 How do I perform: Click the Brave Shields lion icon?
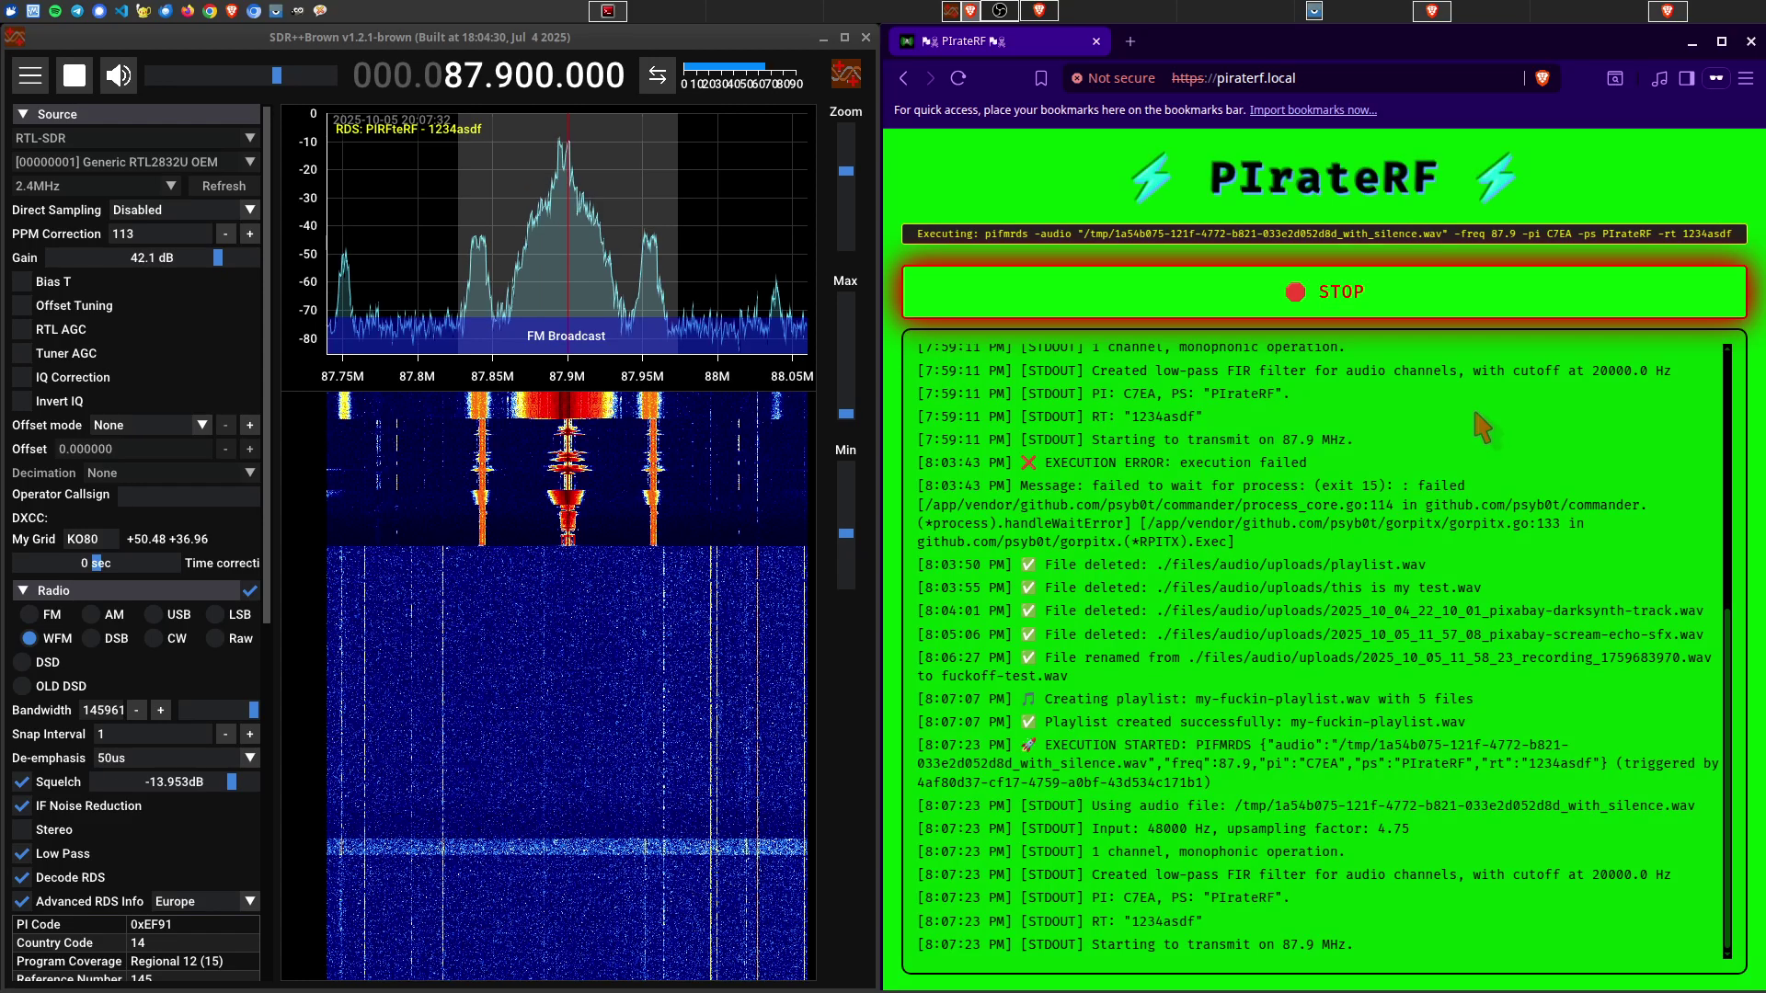click(x=1542, y=78)
